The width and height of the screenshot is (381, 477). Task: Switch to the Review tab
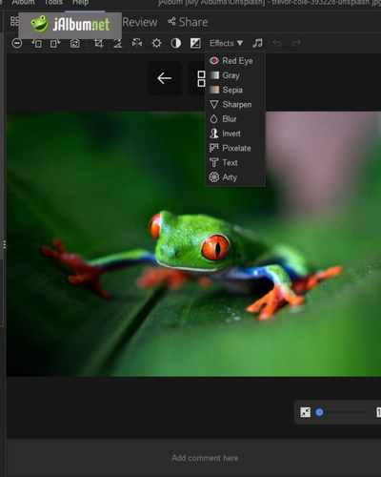[140, 22]
